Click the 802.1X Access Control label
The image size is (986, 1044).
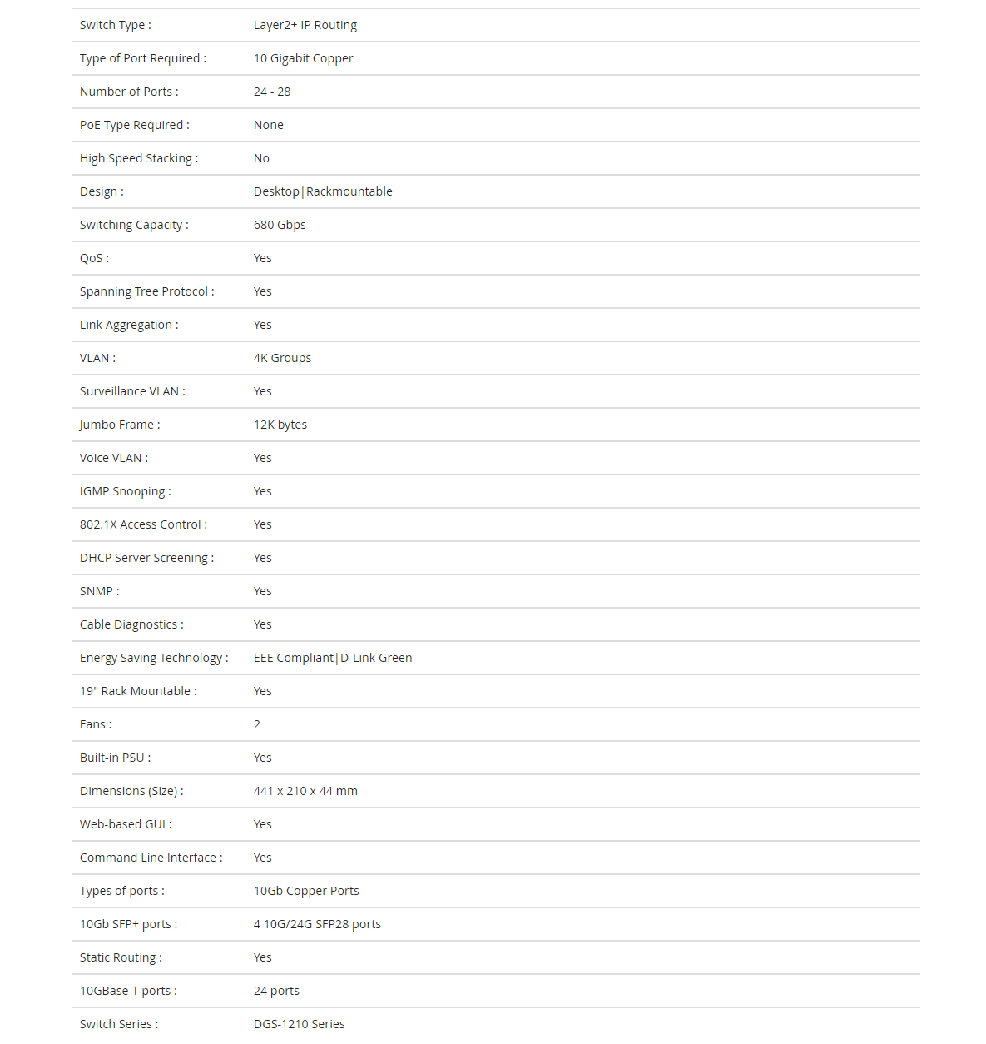(x=143, y=524)
